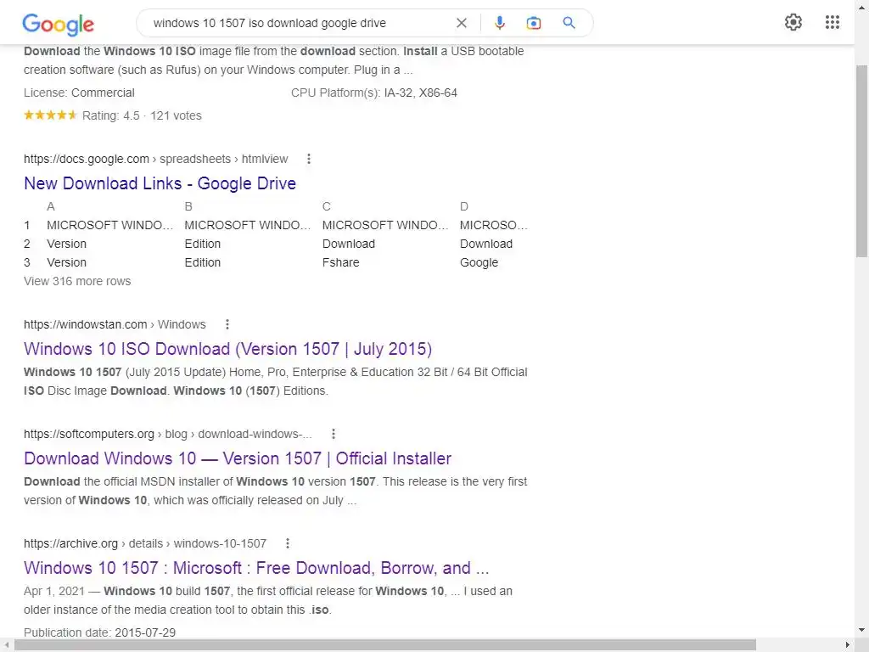Click the vertical scrollbar thumb
The width and height of the screenshot is (869, 652).
[x=862, y=160]
